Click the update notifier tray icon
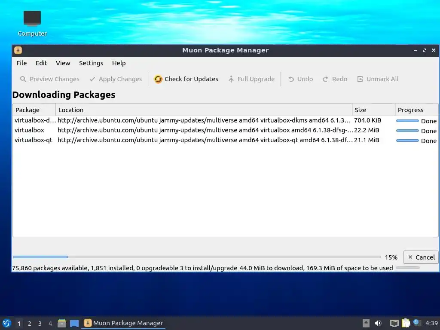The image size is (440, 330). pos(417,323)
